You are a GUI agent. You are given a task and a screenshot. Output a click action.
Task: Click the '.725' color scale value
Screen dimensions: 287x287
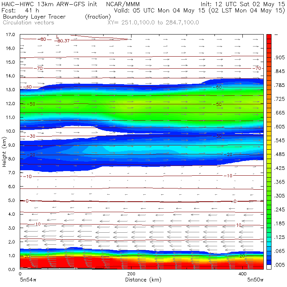point(279,99)
